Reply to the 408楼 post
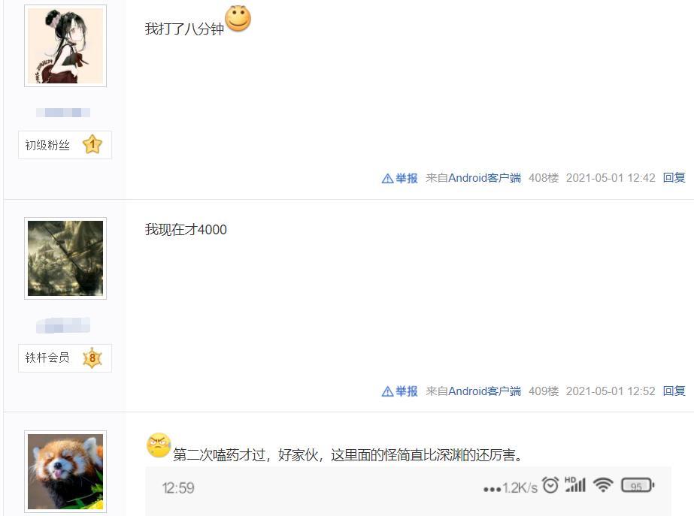Image resolution: width=694 pixels, height=516 pixels. point(674,178)
